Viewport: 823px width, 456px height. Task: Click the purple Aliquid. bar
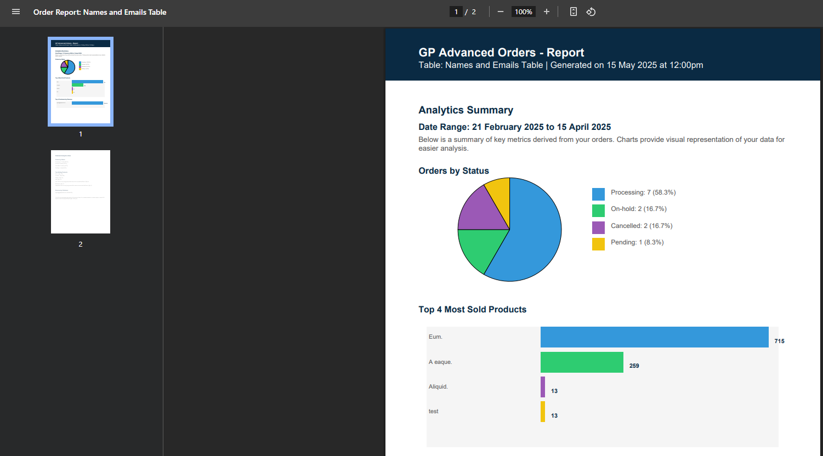[543, 387]
